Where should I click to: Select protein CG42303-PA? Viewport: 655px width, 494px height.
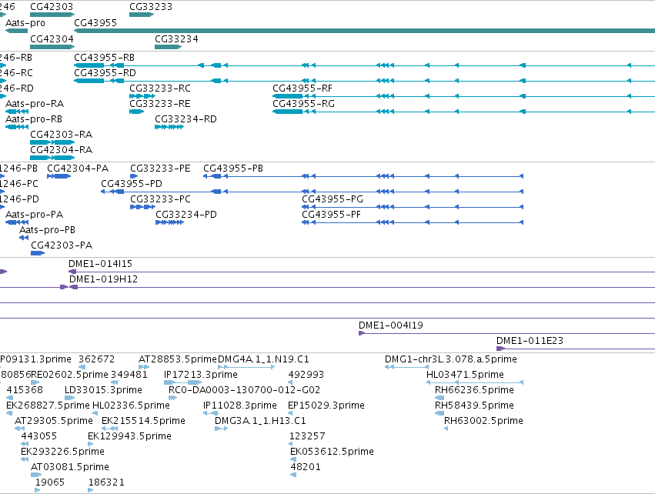click(62, 245)
